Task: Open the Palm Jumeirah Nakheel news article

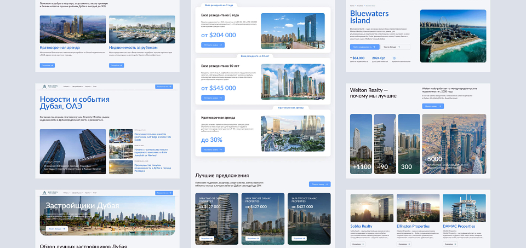Action: [151, 153]
